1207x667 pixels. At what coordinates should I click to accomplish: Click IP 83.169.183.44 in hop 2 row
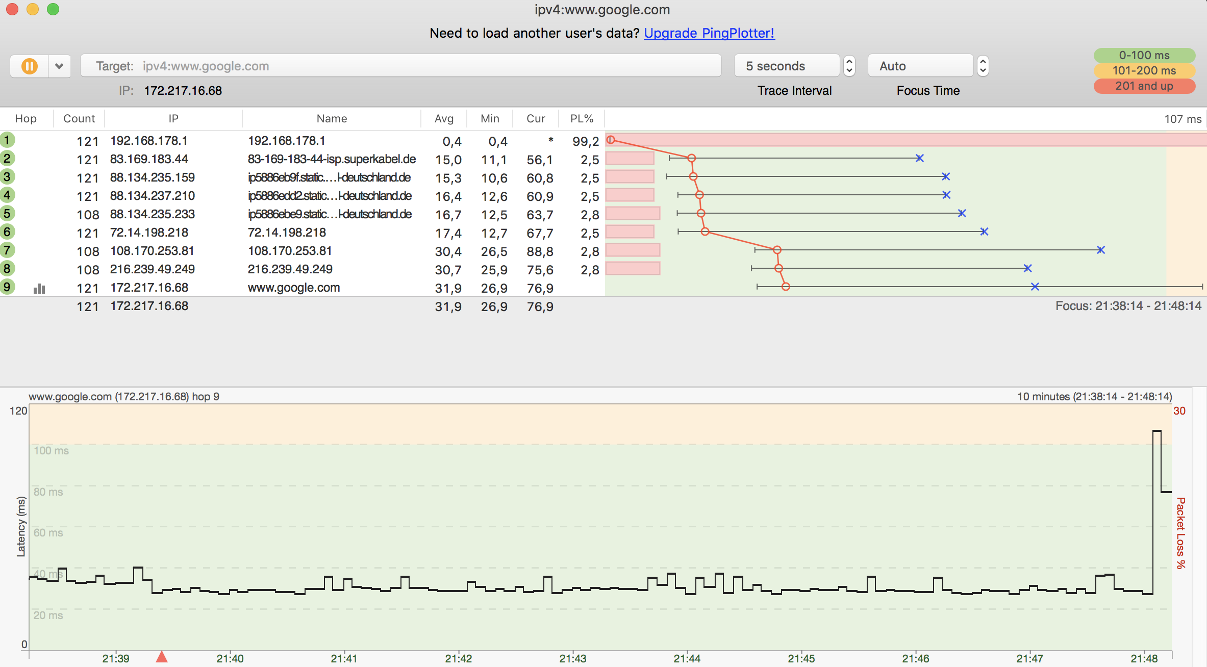(x=149, y=159)
